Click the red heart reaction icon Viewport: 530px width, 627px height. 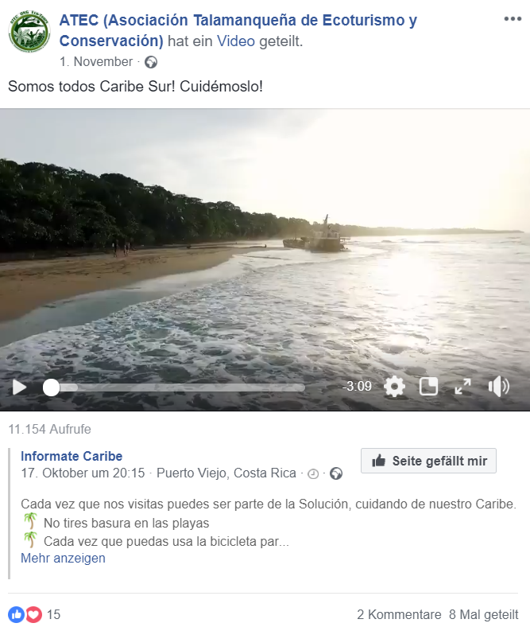tap(34, 614)
